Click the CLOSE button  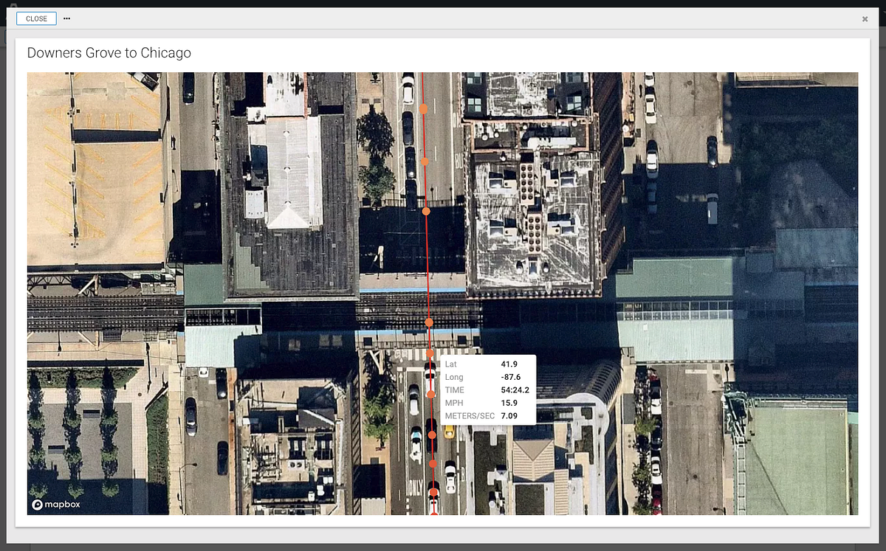point(36,18)
